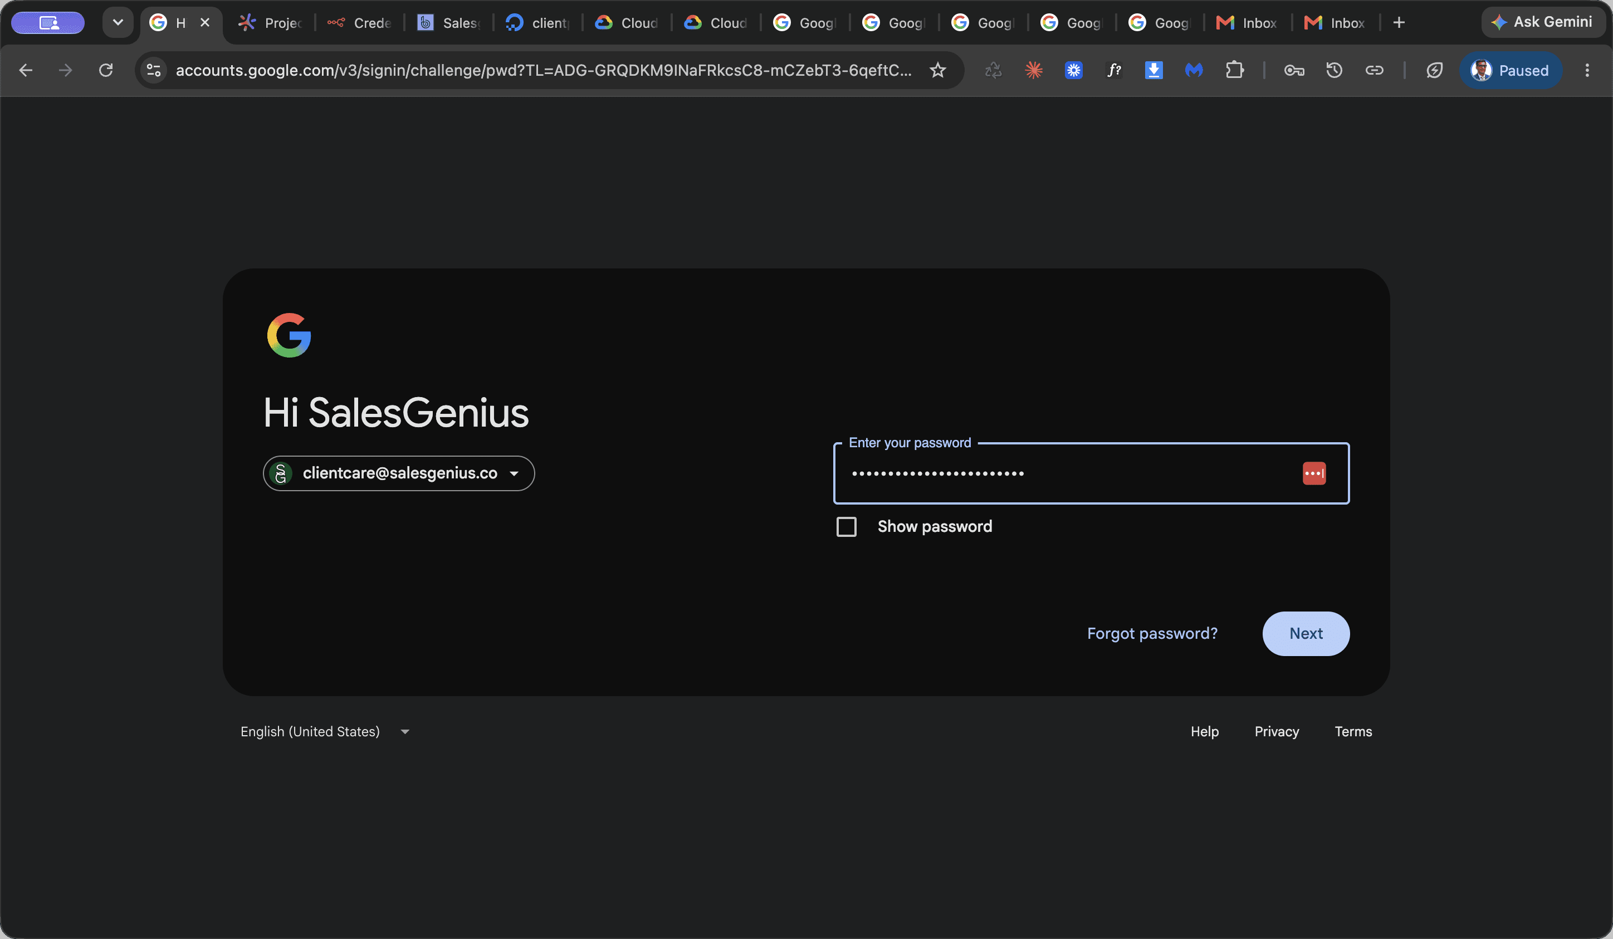Click the greyed recycle extension icon
Screen dimensions: 1613x939
[994, 70]
